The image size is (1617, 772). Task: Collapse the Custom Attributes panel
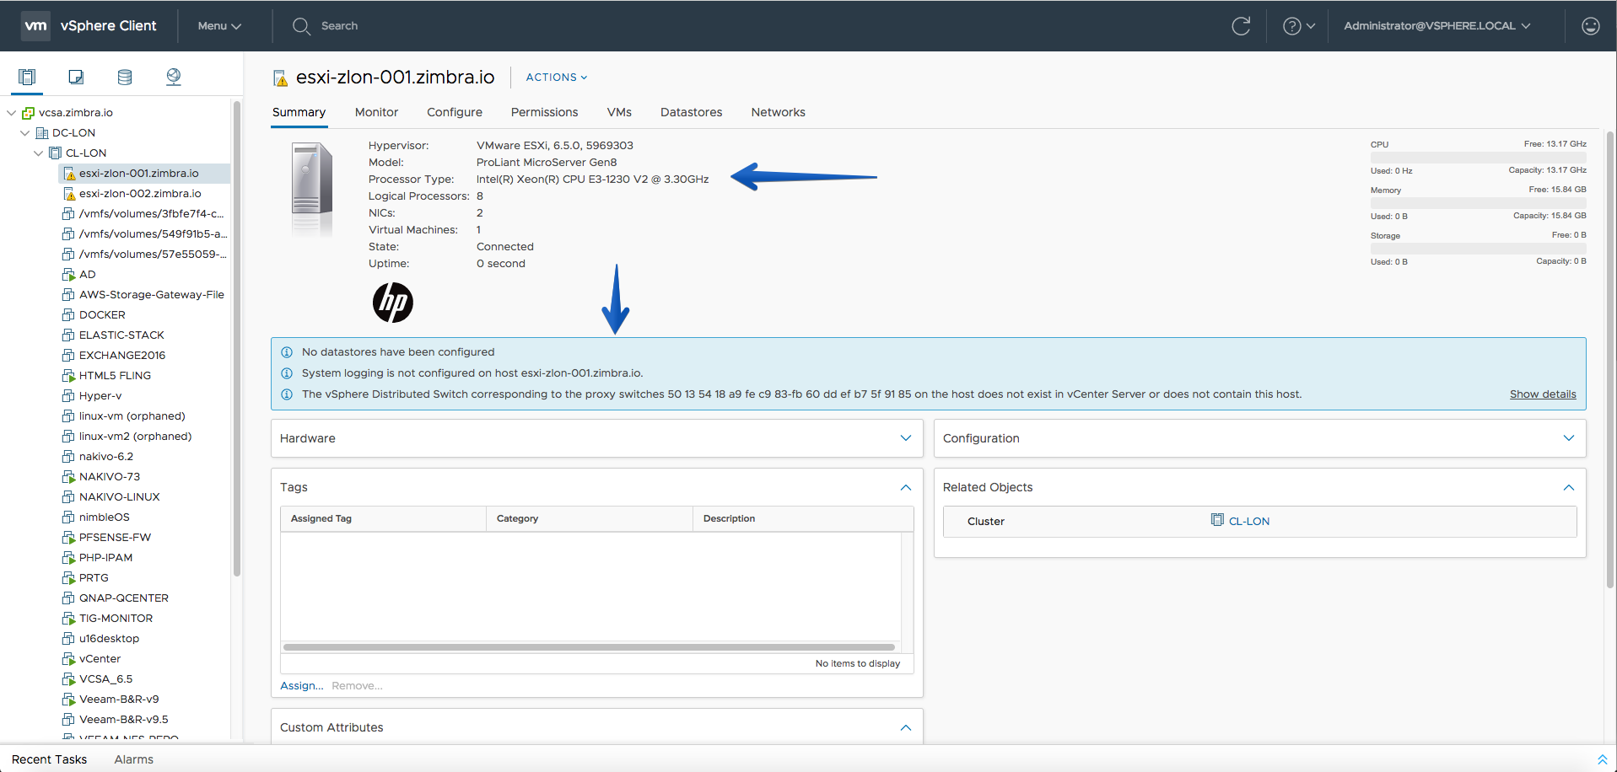[906, 727]
